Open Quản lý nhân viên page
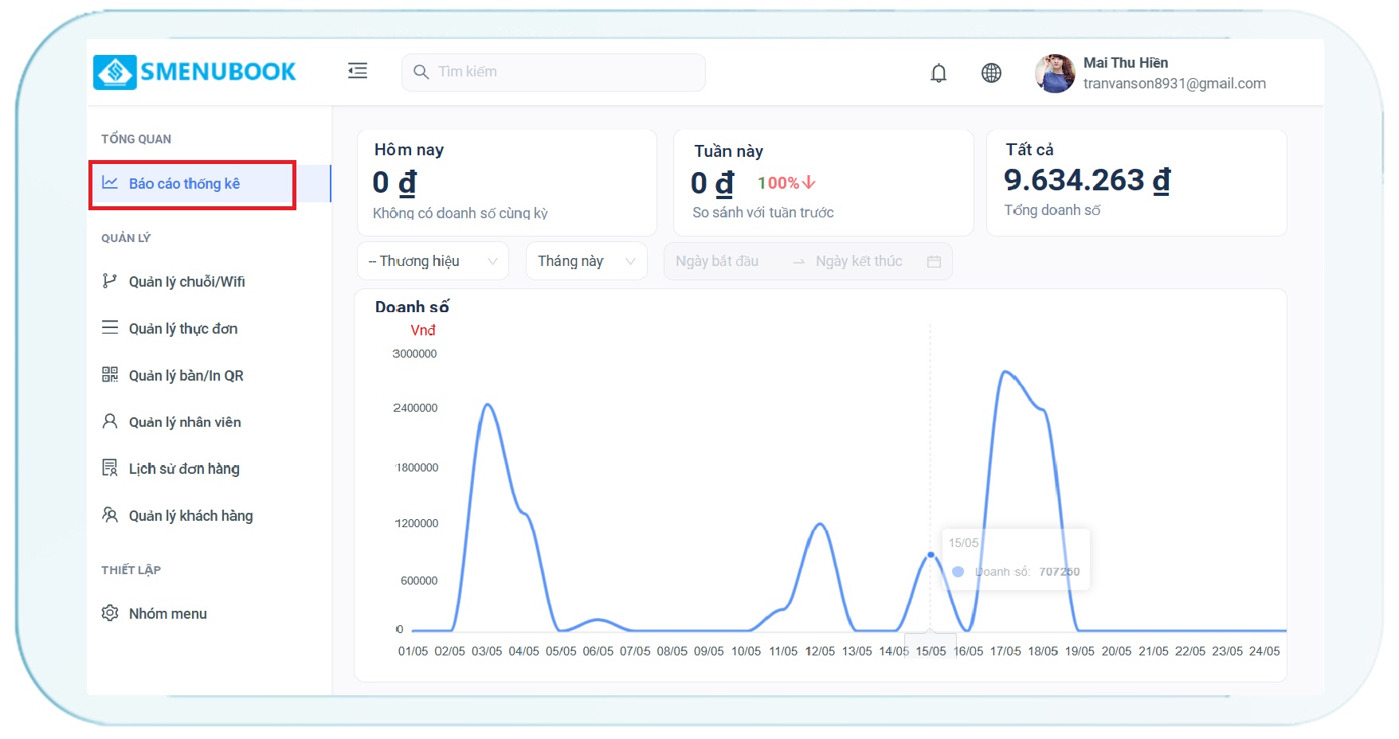The image size is (1399, 739). pos(185,422)
